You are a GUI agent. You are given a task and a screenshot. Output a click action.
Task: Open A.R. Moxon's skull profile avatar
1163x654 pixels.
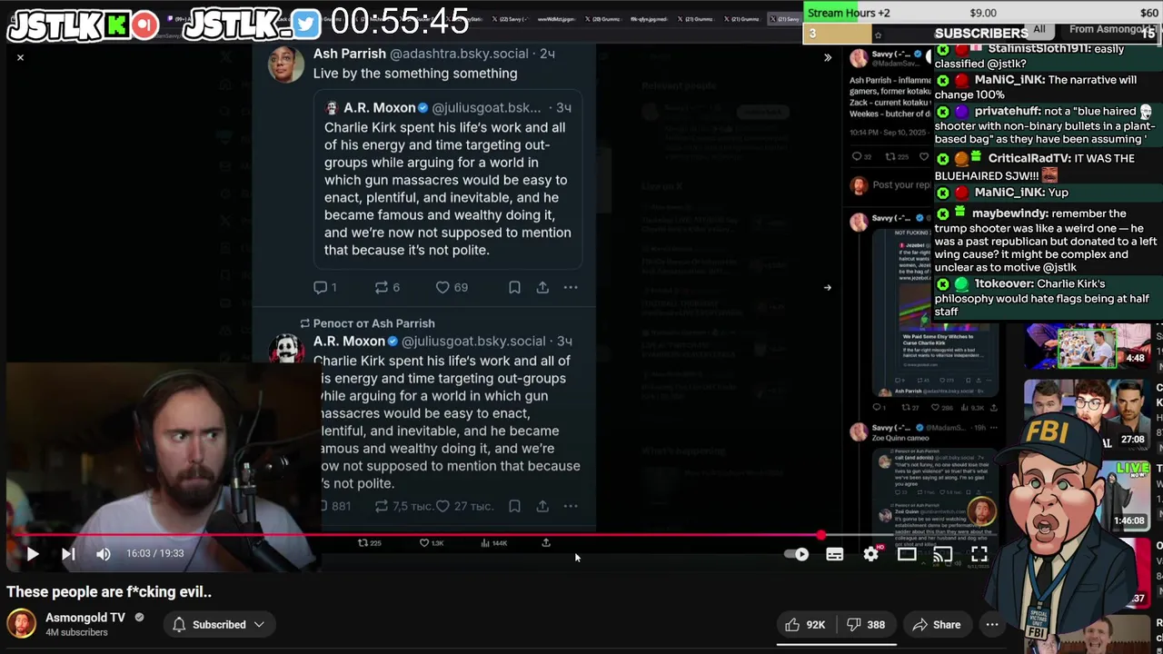pyautogui.click(x=287, y=350)
